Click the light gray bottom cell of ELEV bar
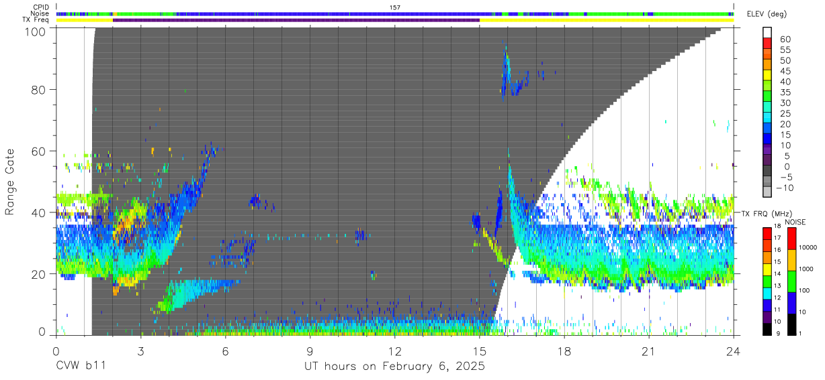The width and height of the screenshot is (825, 380). 768,193
